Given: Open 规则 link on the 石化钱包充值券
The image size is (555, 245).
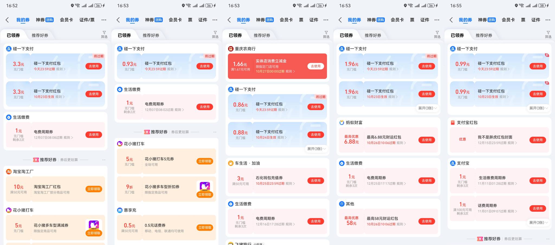Looking at the screenshot, I should point(290,184).
